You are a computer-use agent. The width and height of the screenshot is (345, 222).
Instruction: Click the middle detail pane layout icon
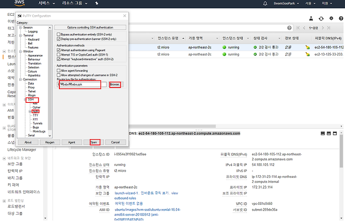(329, 133)
